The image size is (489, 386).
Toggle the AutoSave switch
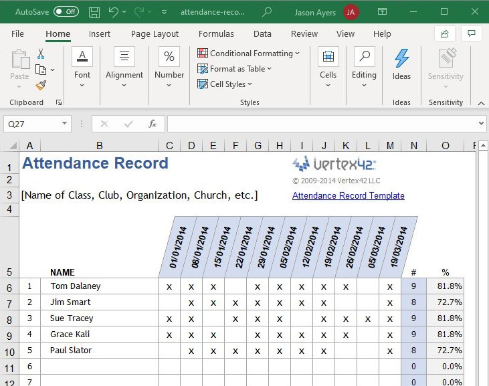pyautogui.click(x=66, y=12)
